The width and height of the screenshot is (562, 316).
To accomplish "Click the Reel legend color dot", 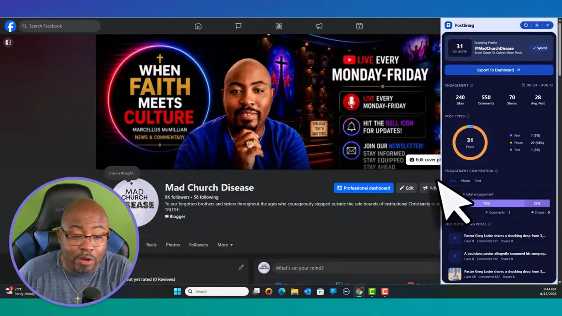I will click(511, 136).
